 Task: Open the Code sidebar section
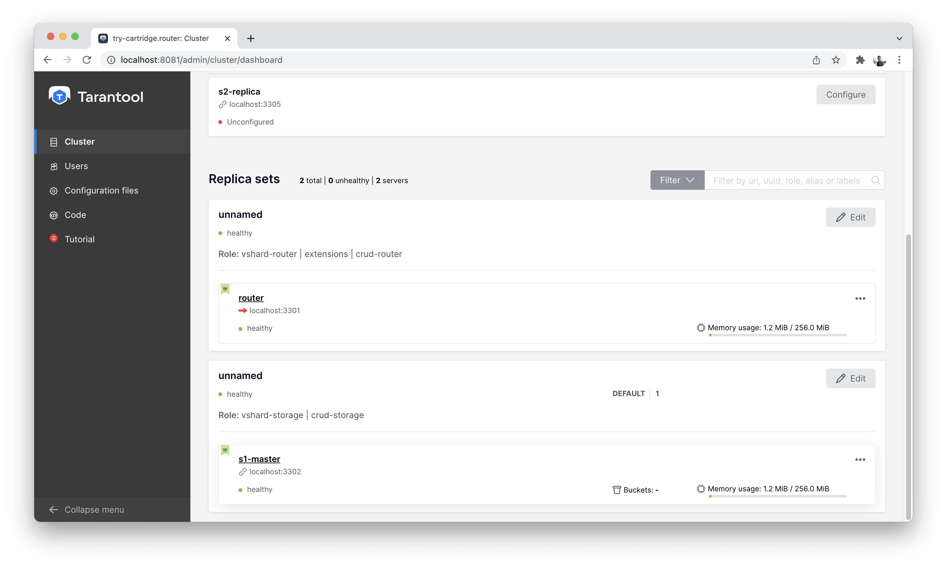tap(112, 215)
